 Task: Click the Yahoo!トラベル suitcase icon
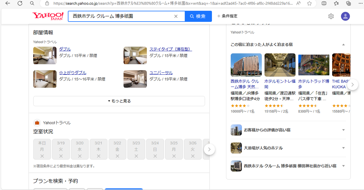coord(37,122)
